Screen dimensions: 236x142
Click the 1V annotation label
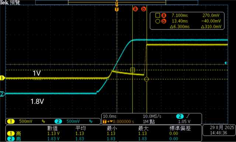click(x=37, y=73)
